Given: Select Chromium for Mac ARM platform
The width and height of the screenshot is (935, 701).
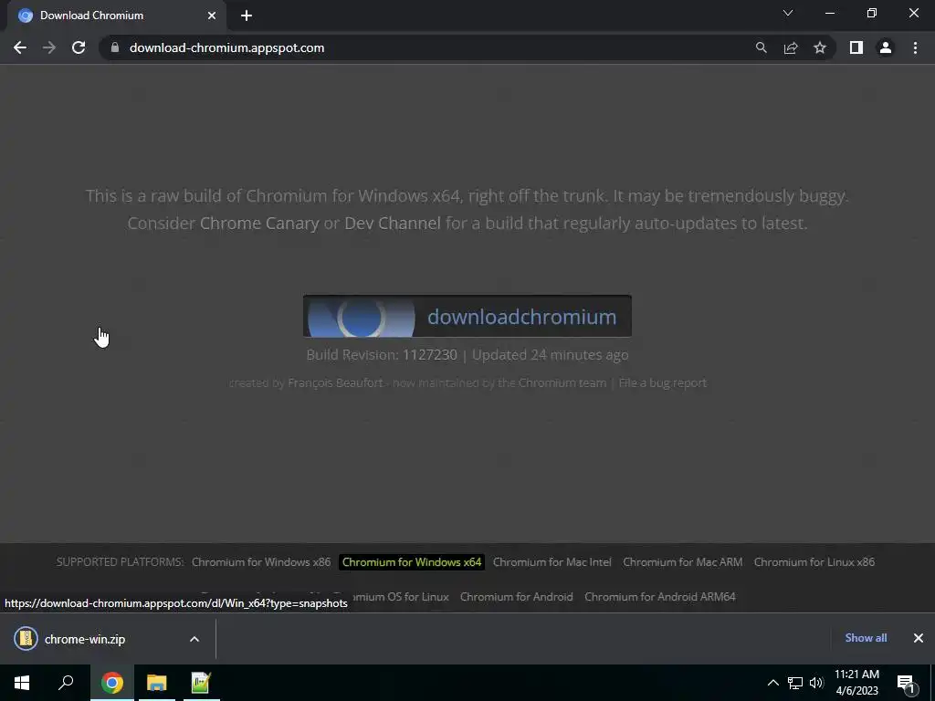Looking at the screenshot, I should pos(683,562).
